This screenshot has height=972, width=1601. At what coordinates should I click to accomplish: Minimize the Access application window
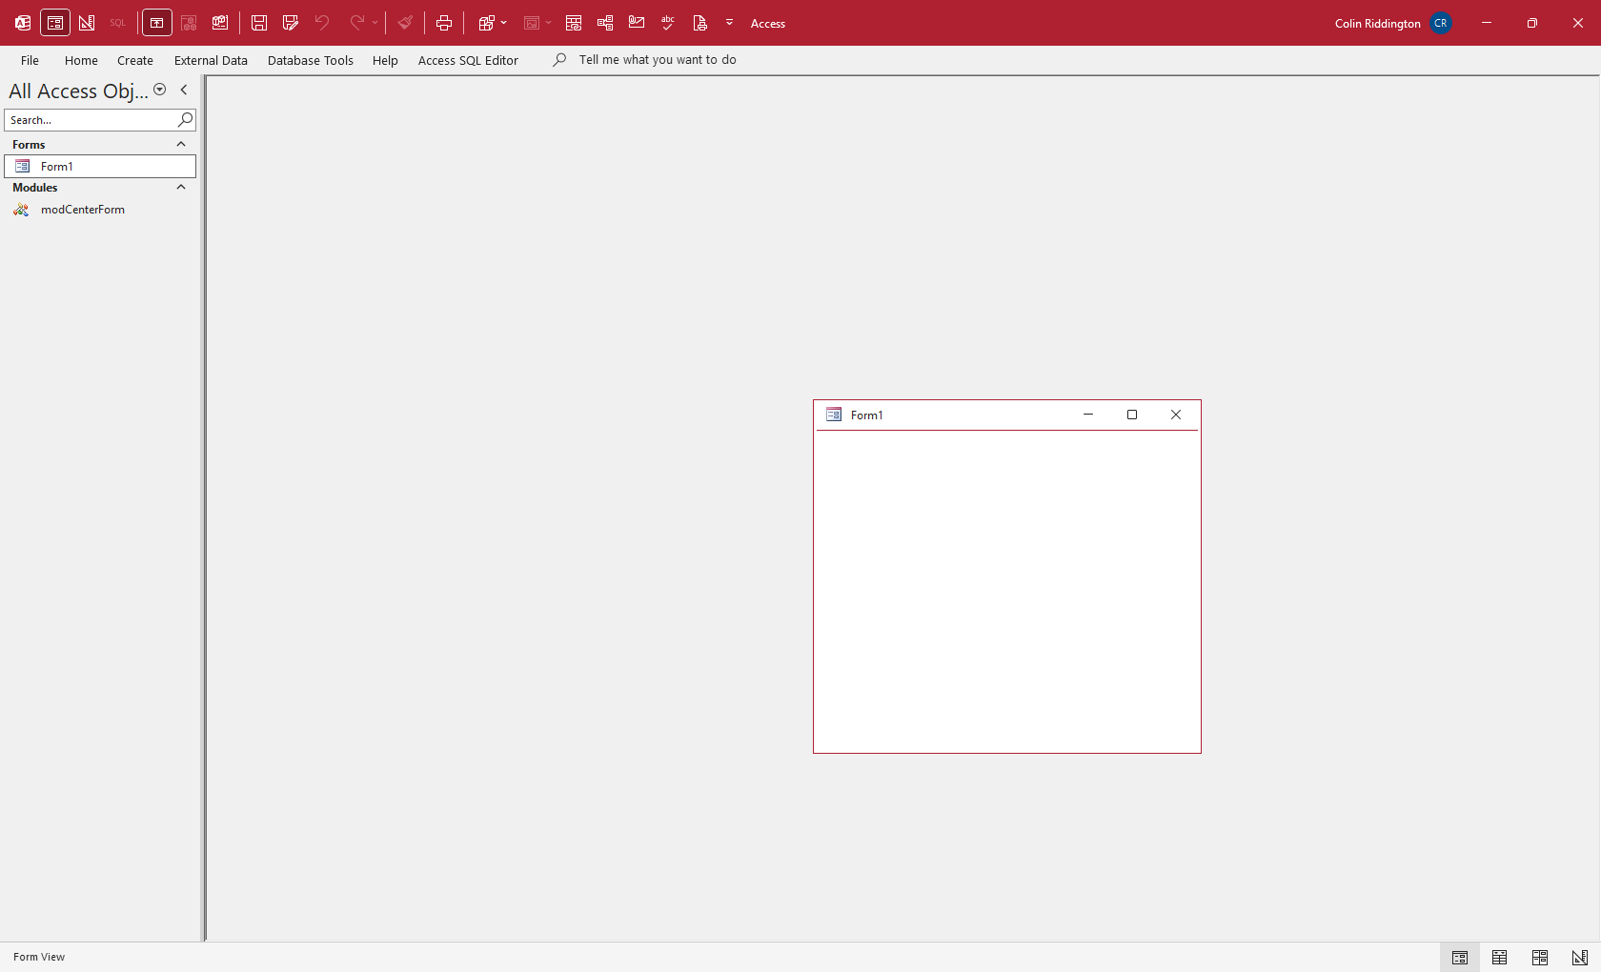click(1487, 23)
